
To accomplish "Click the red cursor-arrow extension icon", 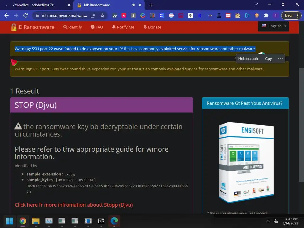I will (x=124, y=15).
